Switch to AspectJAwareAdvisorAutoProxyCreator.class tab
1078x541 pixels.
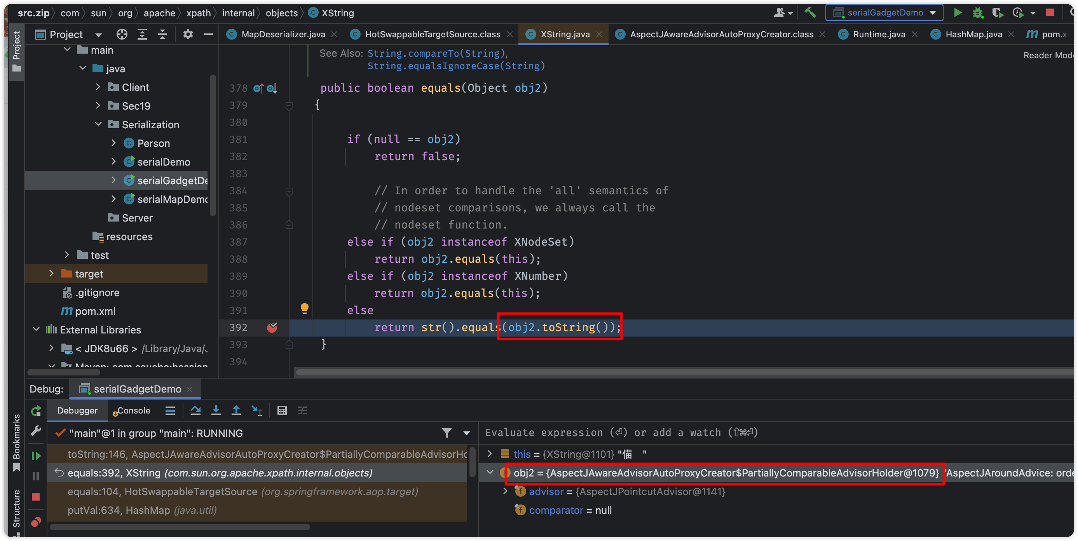tap(721, 34)
